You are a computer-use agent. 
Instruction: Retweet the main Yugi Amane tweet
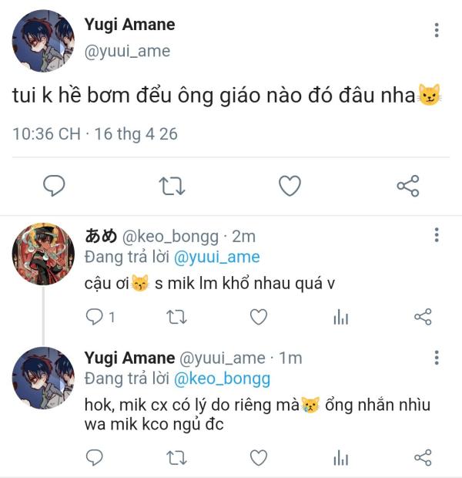[x=172, y=186]
